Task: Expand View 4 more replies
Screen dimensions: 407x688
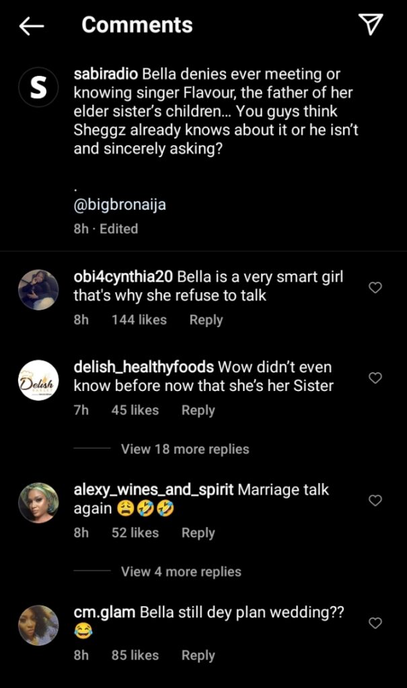Action: click(181, 572)
